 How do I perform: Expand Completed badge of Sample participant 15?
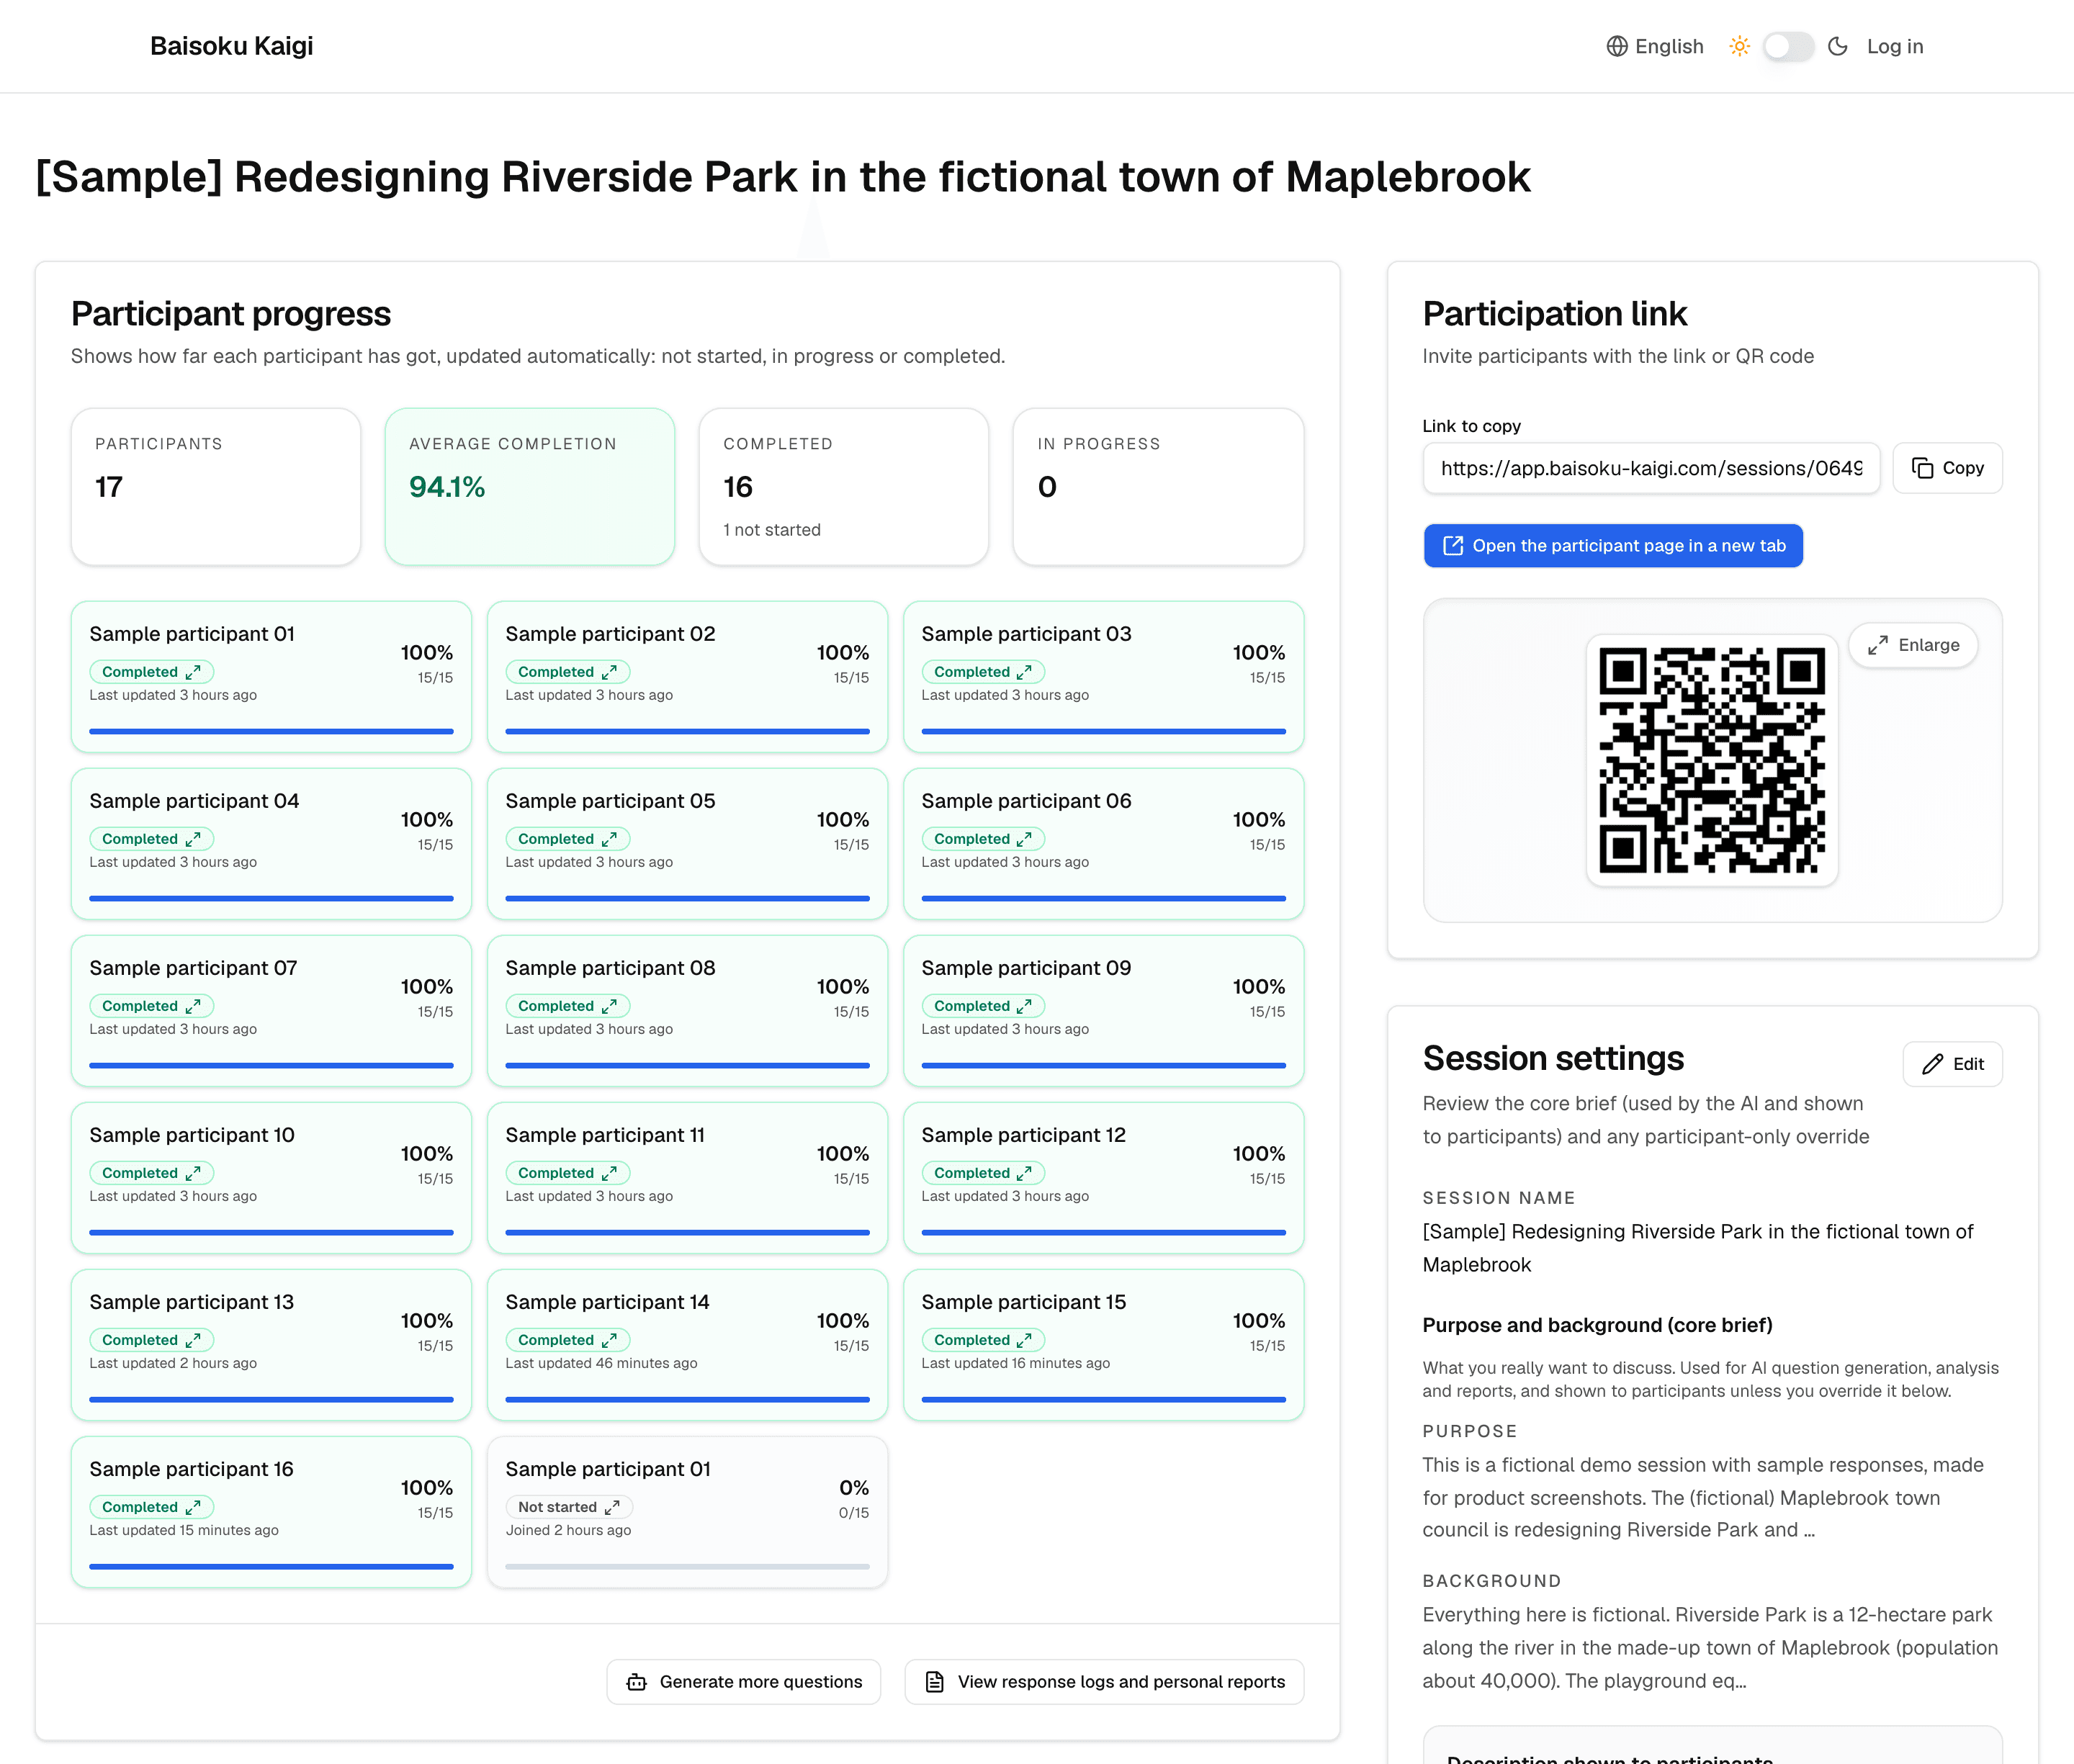point(983,1340)
